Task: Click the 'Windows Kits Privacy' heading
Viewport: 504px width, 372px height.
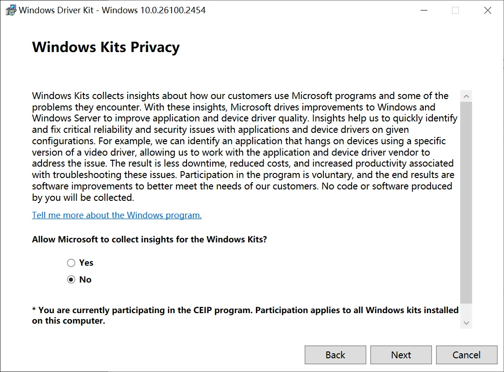Action: [106, 47]
